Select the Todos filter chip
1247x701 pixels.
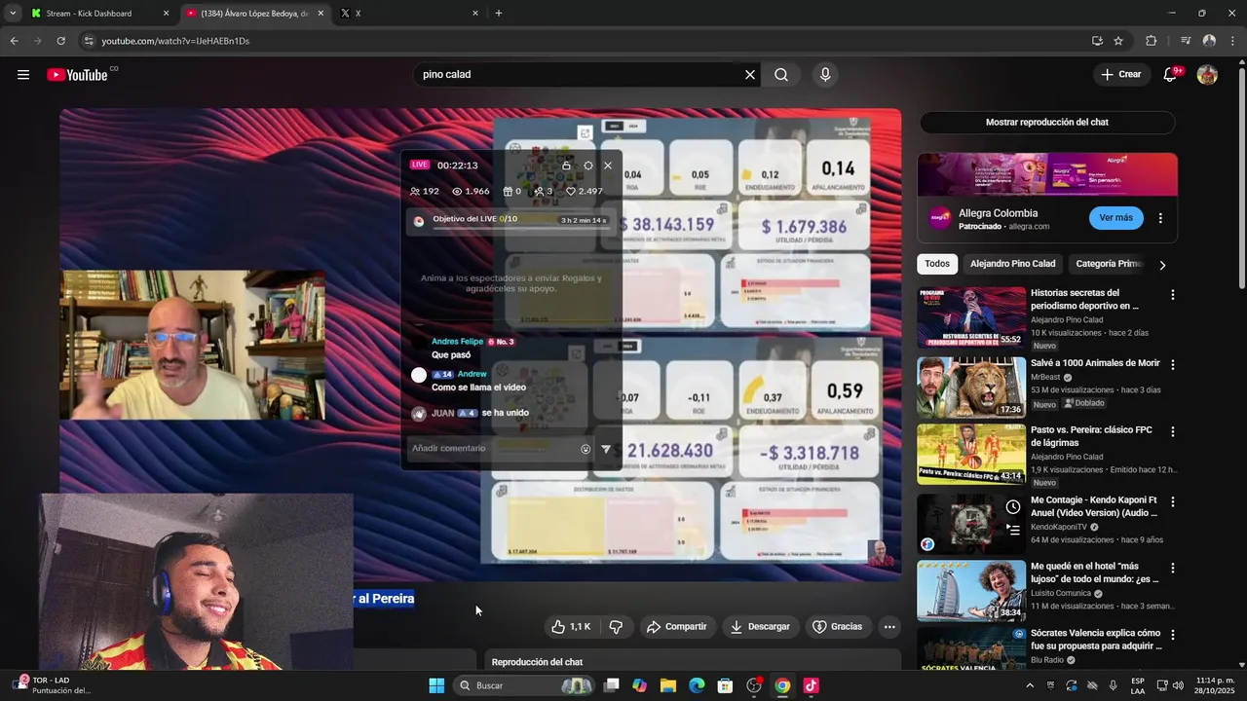(x=937, y=264)
